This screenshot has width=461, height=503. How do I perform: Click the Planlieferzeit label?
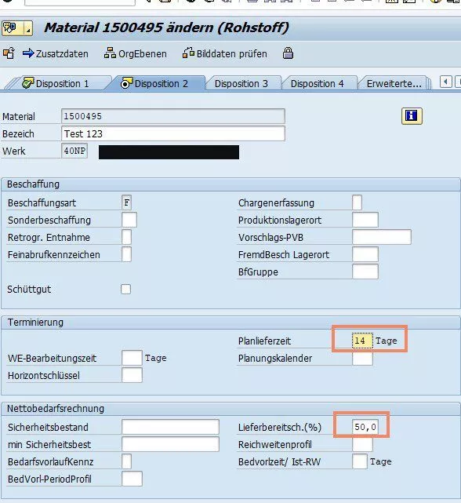[264, 341]
